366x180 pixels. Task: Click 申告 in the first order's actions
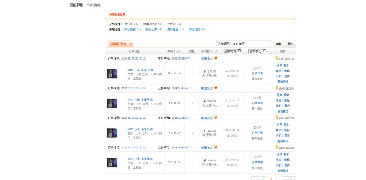point(279,71)
